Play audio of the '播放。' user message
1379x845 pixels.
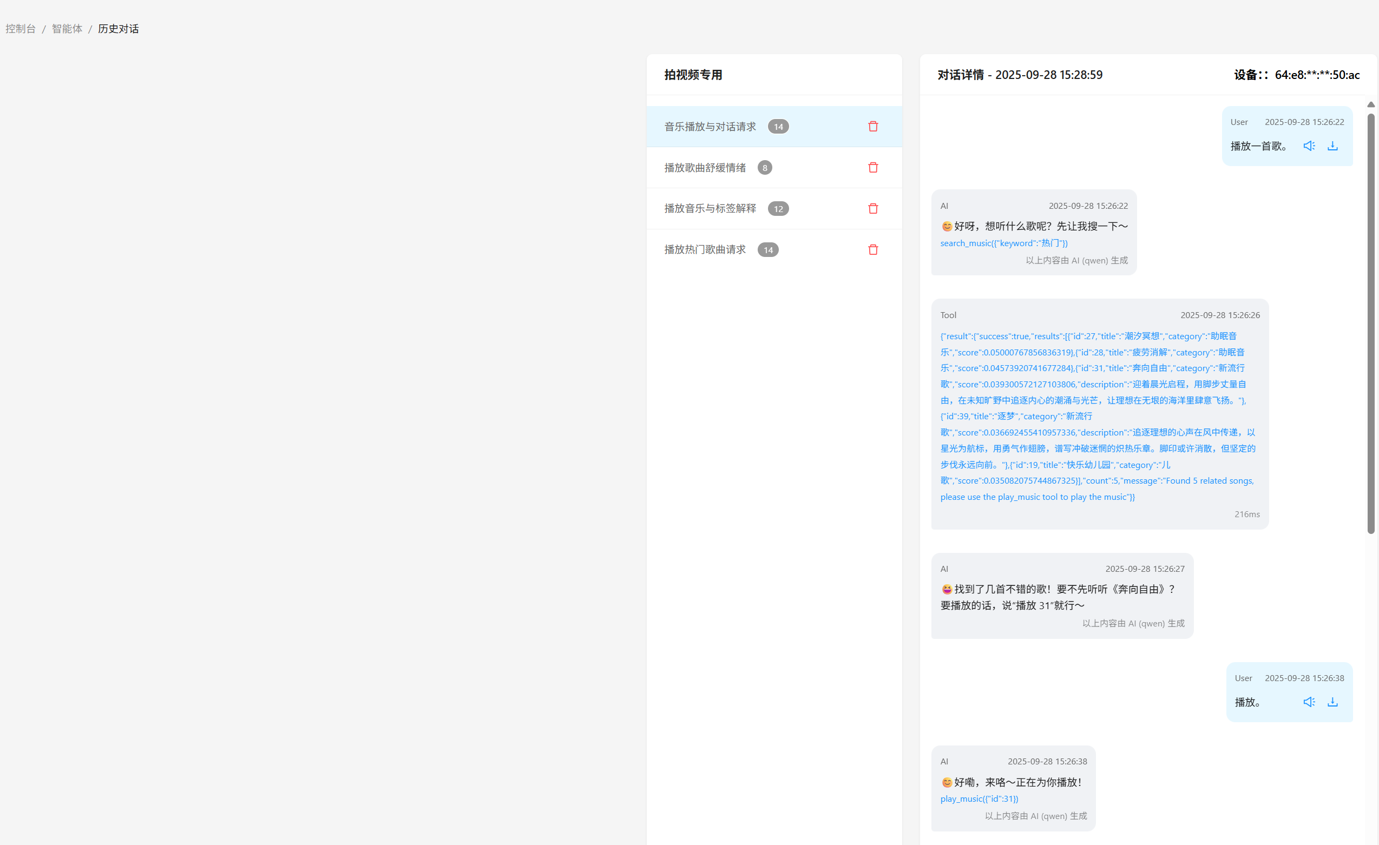point(1309,702)
